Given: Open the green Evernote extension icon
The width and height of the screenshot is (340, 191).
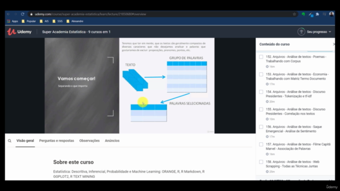Looking at the screenshot, I should pyautogui.click(x=303, y=14).
